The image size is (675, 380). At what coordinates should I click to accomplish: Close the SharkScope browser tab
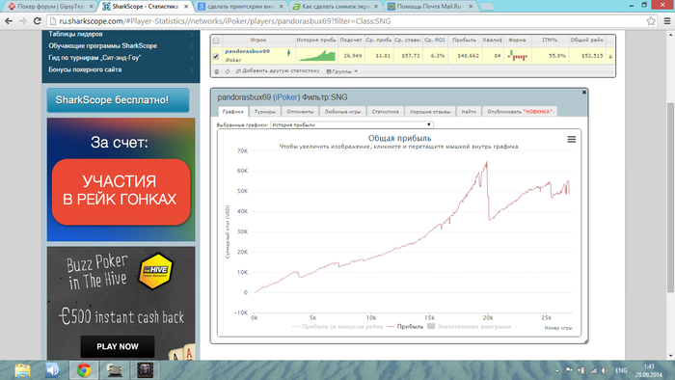(x=186, y=7)
